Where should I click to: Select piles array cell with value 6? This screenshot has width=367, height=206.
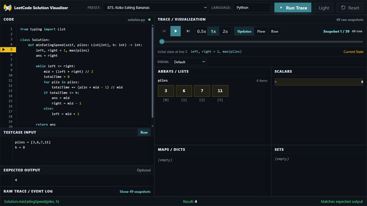point(184,91)
